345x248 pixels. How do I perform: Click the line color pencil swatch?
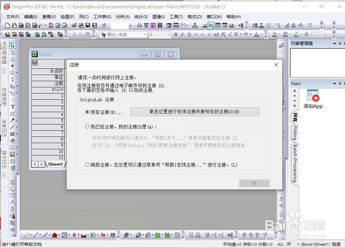[x=296, y=34]
